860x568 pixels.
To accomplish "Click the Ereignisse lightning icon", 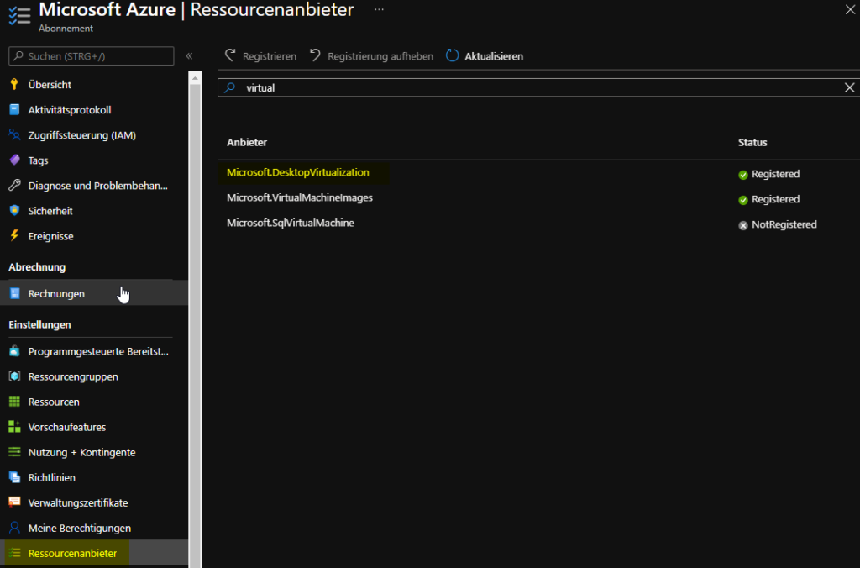I will 14,236.
